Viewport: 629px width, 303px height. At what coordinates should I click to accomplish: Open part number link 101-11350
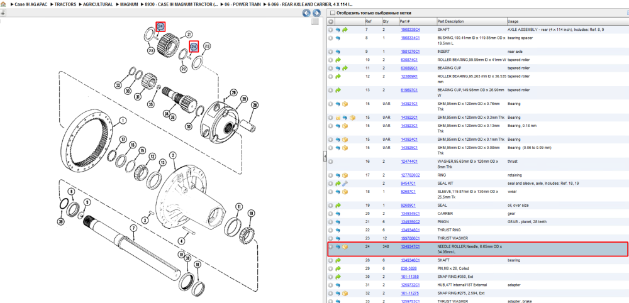(409, 277)
